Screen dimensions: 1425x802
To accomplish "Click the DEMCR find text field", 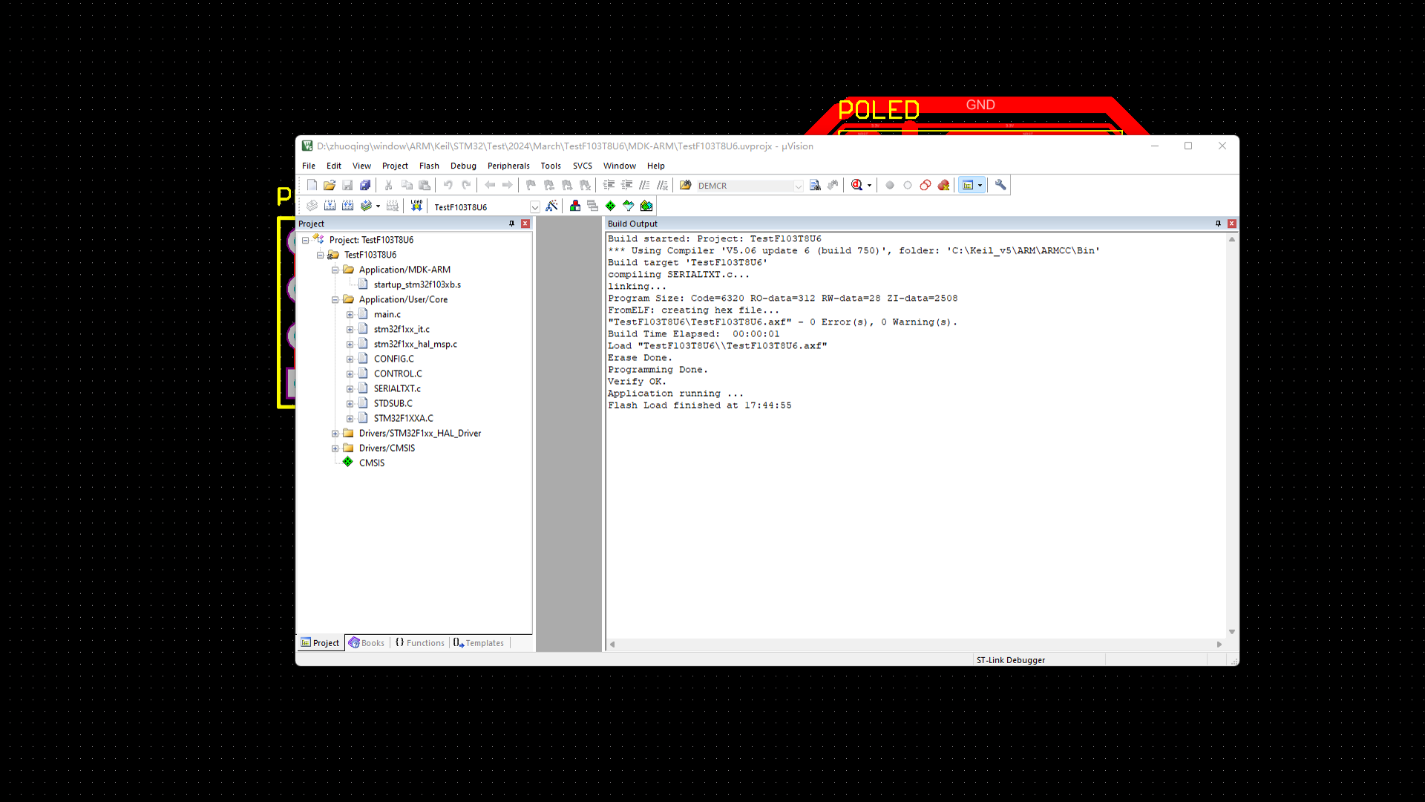I will coord(743,186).
